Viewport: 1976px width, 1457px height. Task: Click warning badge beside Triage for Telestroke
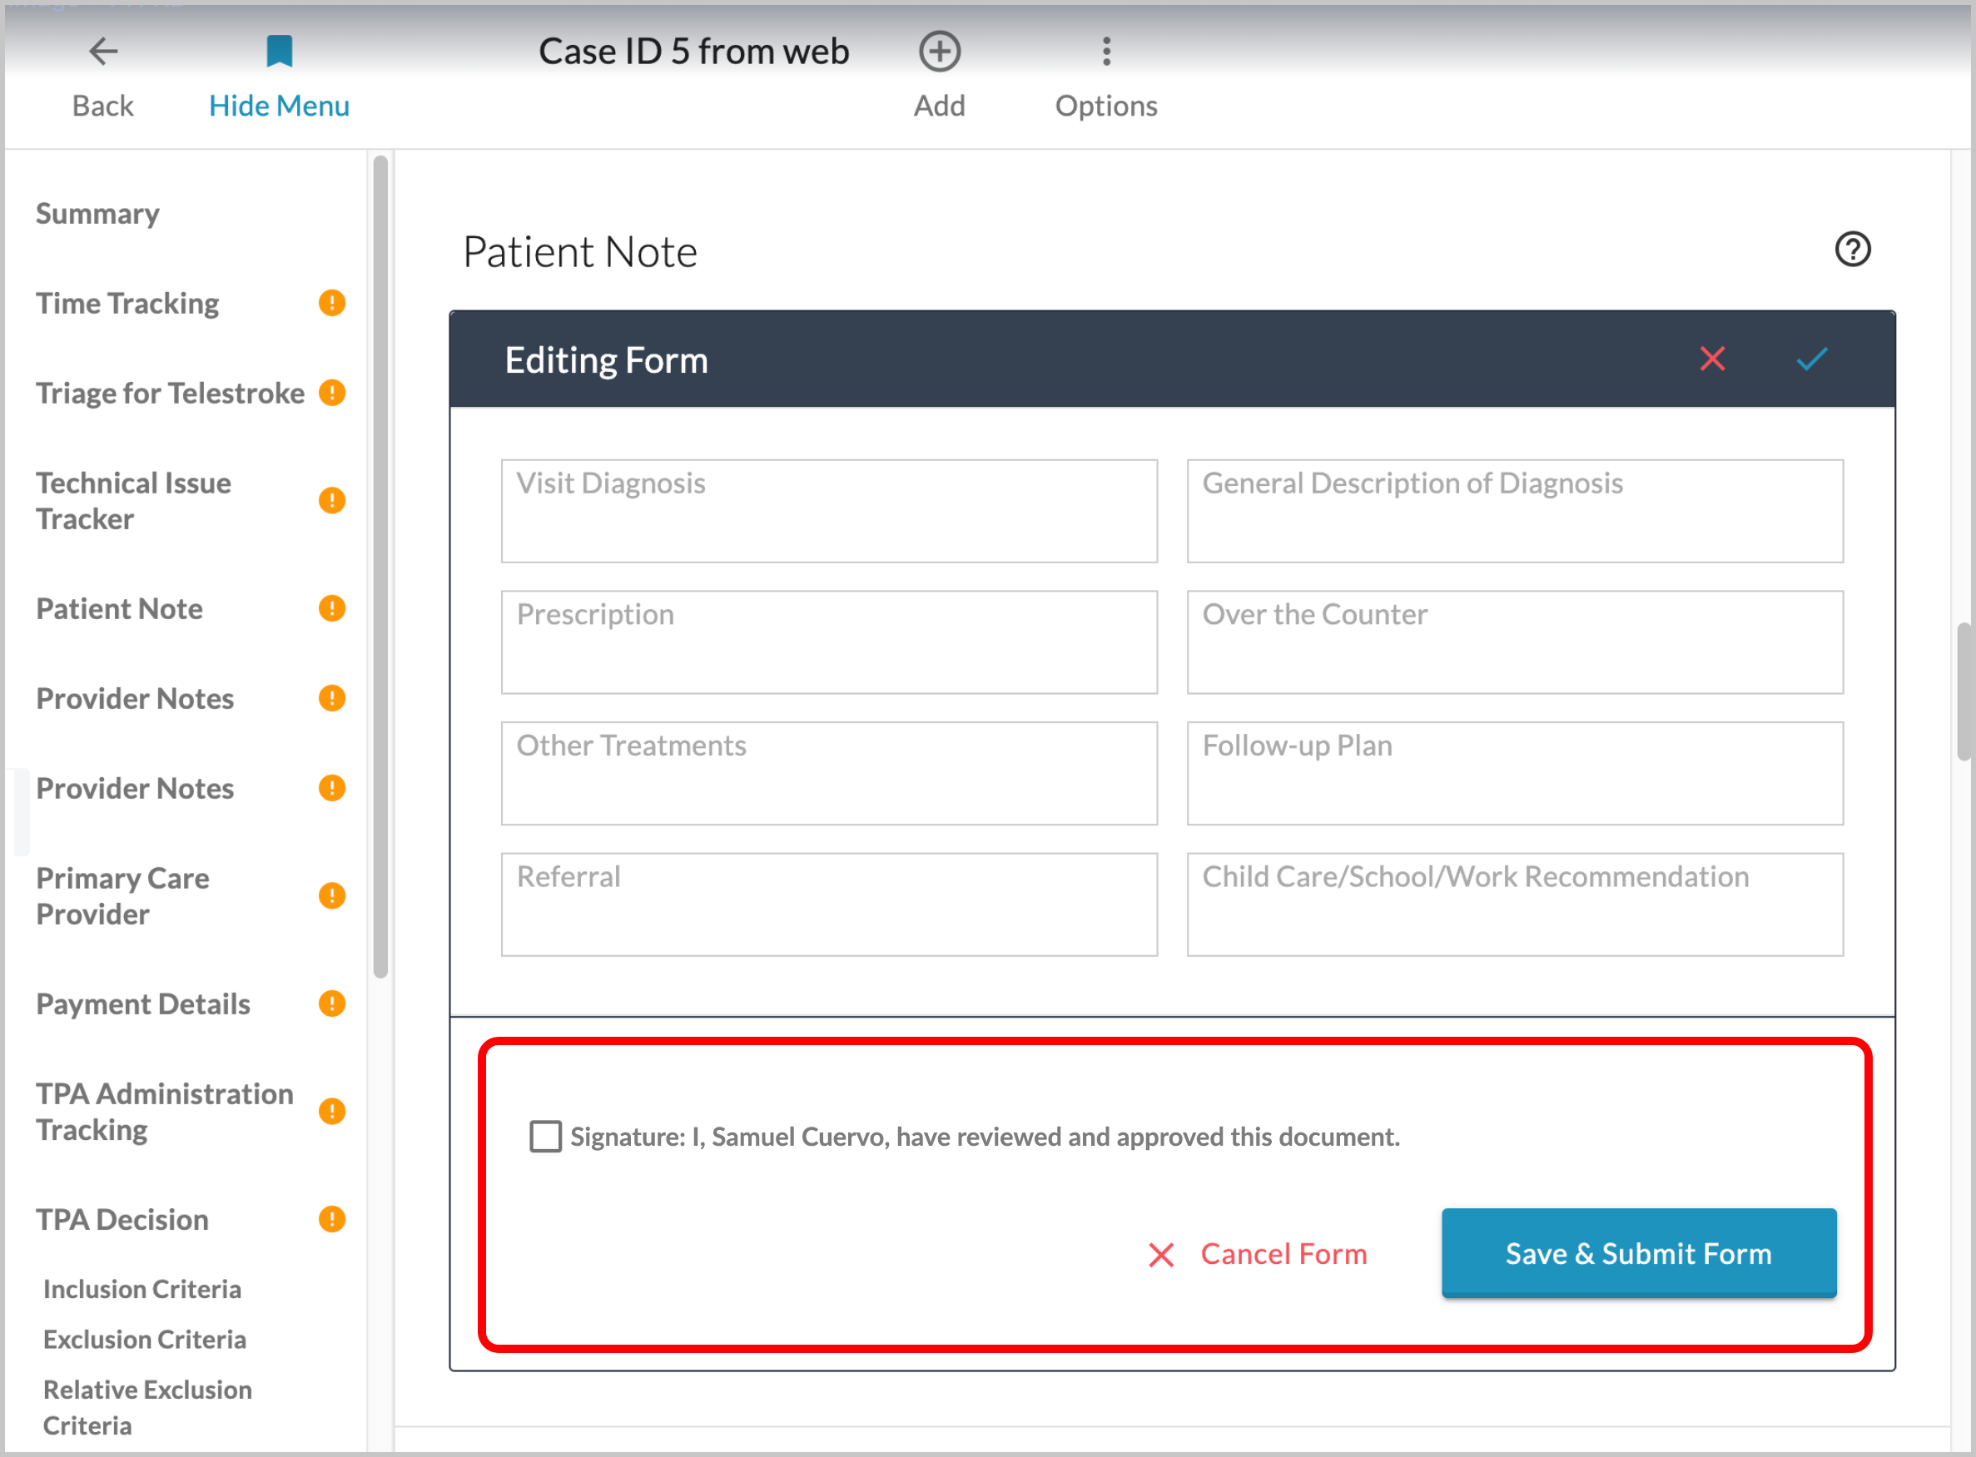click(331, 393)
